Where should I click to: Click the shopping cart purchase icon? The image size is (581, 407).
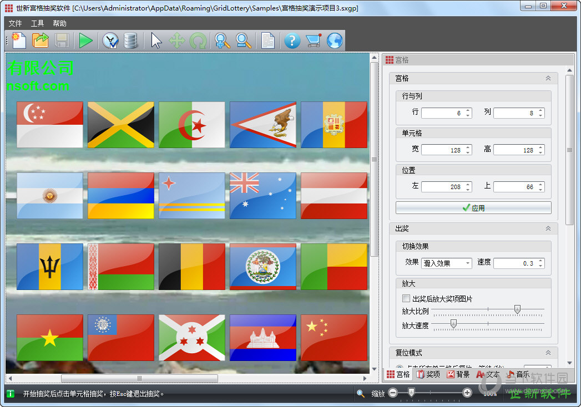pos(314,40)
